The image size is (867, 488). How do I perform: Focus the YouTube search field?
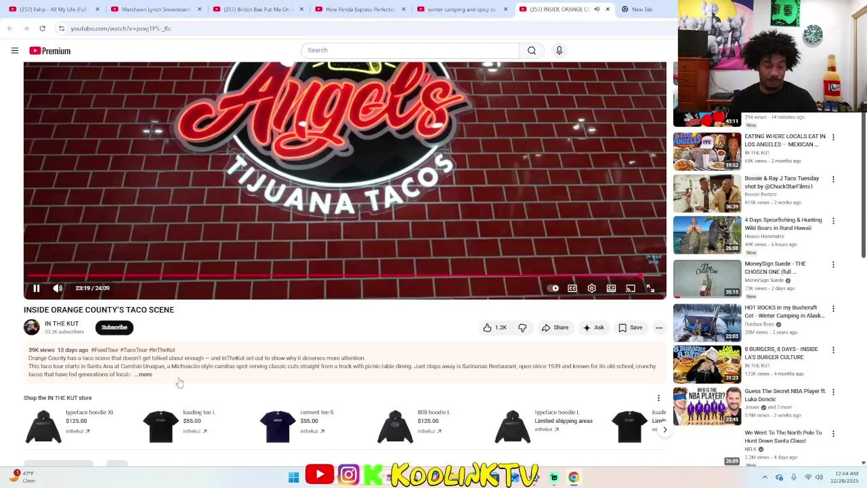(x=410, y=50)
